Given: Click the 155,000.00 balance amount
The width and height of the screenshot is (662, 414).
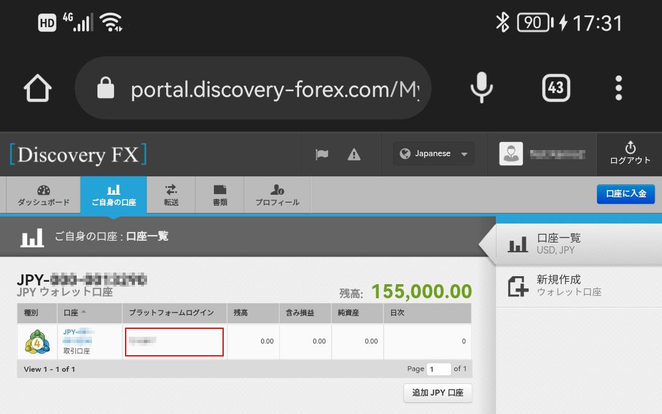Looking at the screenshot, I should (x=421, y=292).
